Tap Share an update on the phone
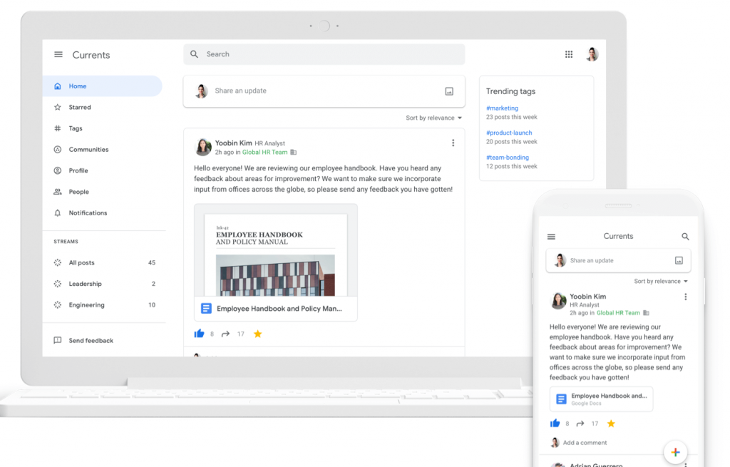The width and height of the screenshot is (730, 467). point(618,261)
